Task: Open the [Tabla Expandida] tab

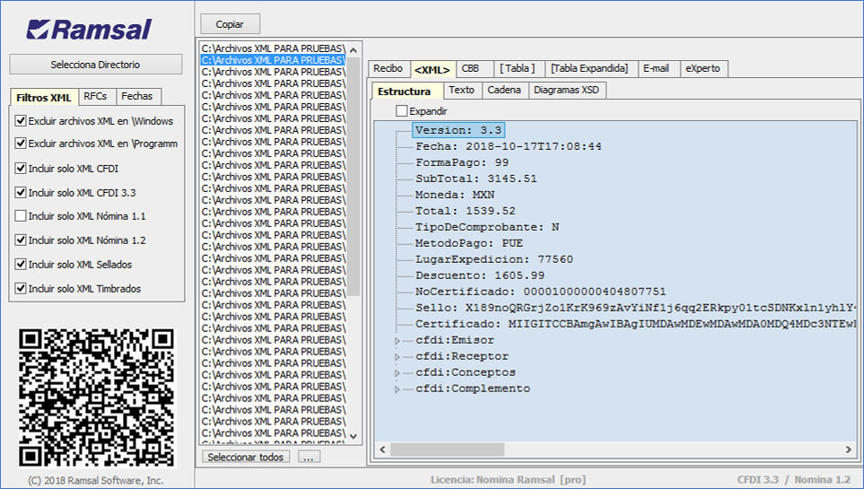Action: click(x=589, y=68)
